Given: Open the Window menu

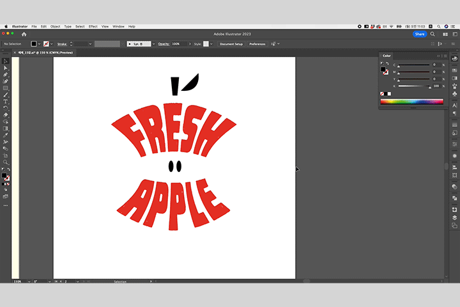Looking at the screenshot, I should [119, 26].
